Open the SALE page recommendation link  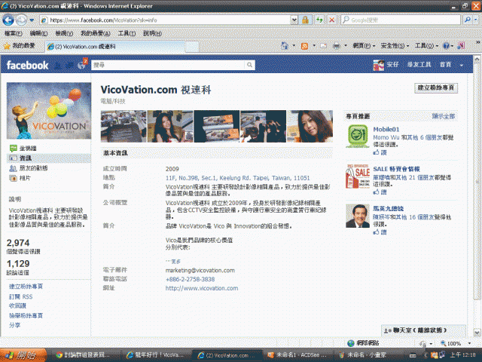[x=396, y=169]
